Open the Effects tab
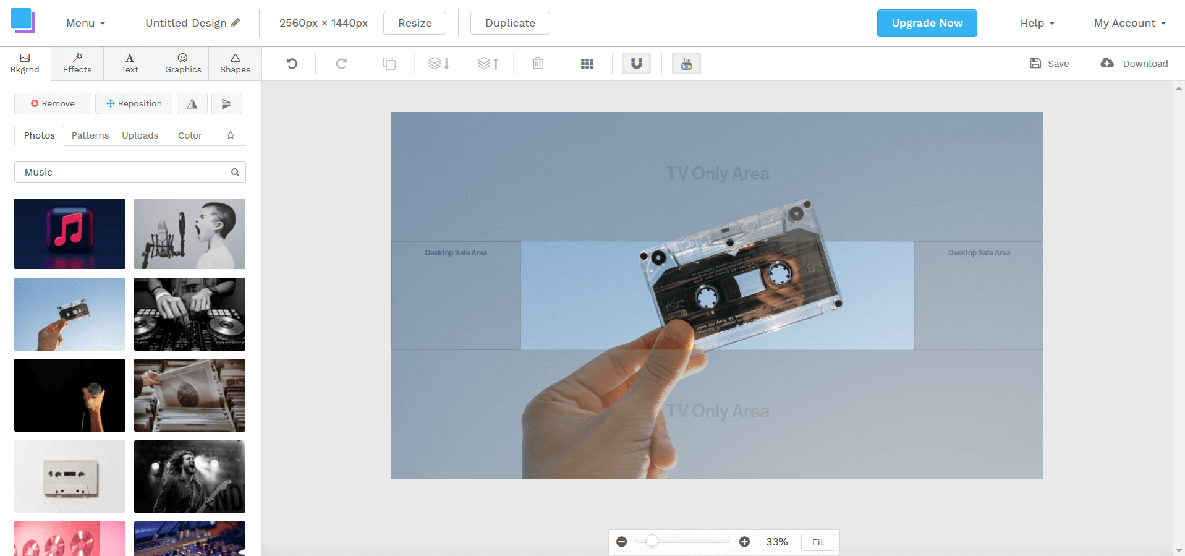This screenshot has height=556, width=1185. 77,64
